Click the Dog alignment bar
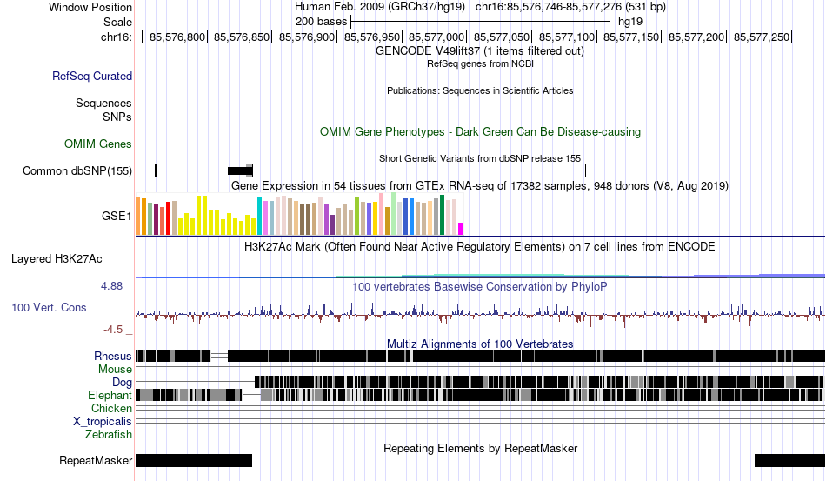This screenshot has width=826, height=481. [539, 382]
